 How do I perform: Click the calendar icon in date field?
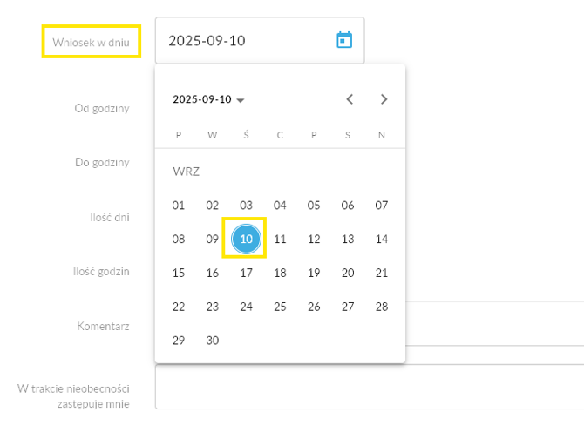click(344, 40)
